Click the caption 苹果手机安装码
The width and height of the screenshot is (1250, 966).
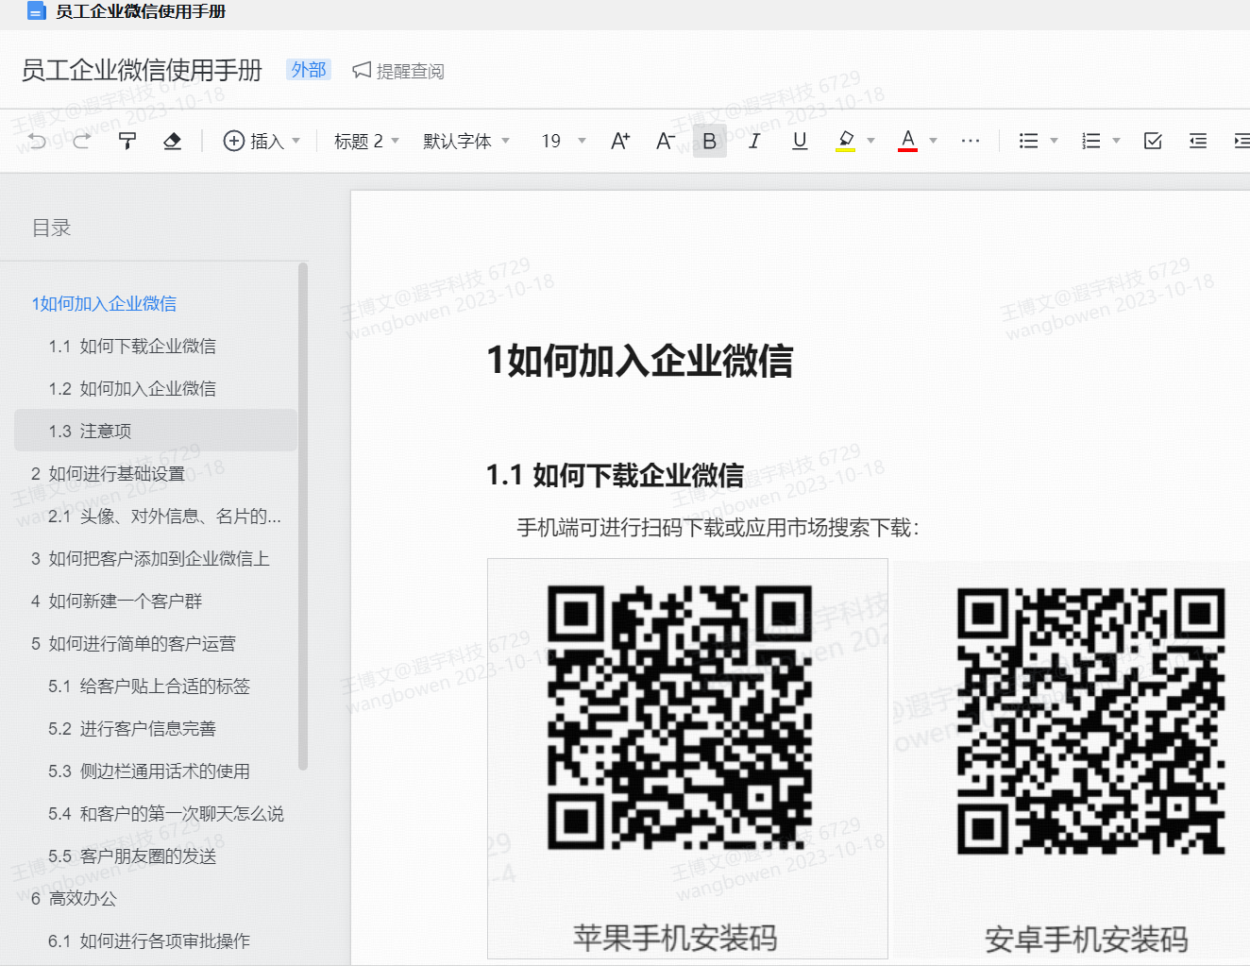(x=675, y=938)
